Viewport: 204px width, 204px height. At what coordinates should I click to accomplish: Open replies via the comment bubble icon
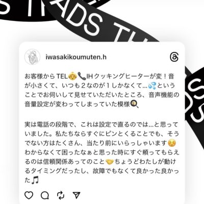pyautogui.click(x=45, y=195)
